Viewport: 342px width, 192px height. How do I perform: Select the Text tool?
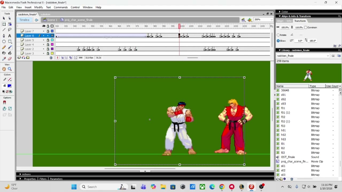[10, 35]
